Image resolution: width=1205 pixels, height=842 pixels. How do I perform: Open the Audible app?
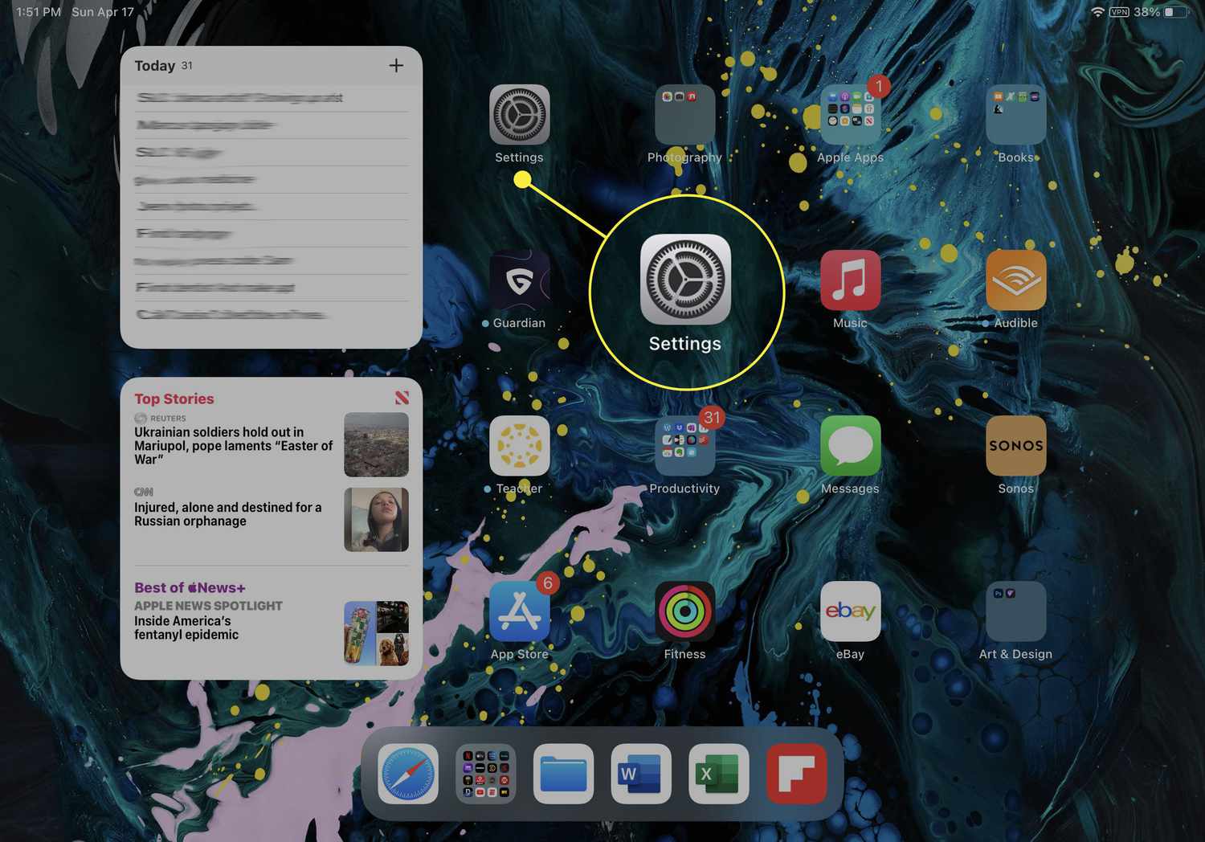click(x=1015, y=280)
